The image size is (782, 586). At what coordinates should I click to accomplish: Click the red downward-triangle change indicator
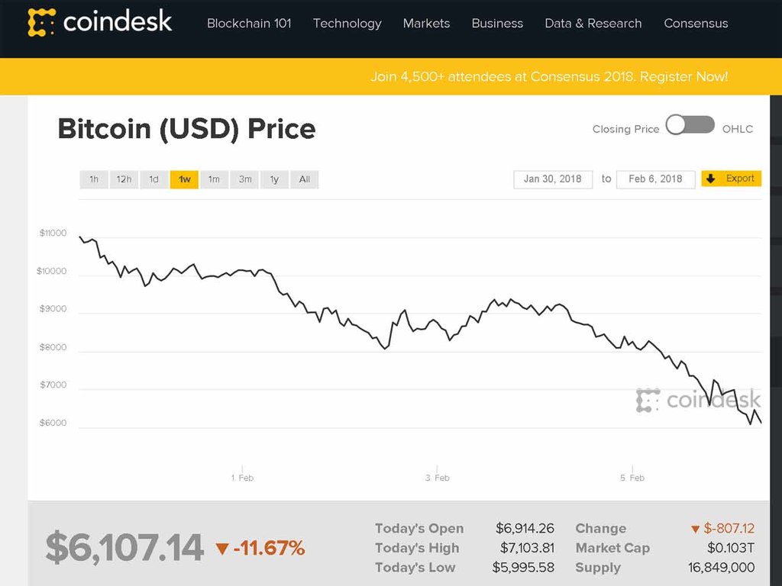[x=695, y=528]
